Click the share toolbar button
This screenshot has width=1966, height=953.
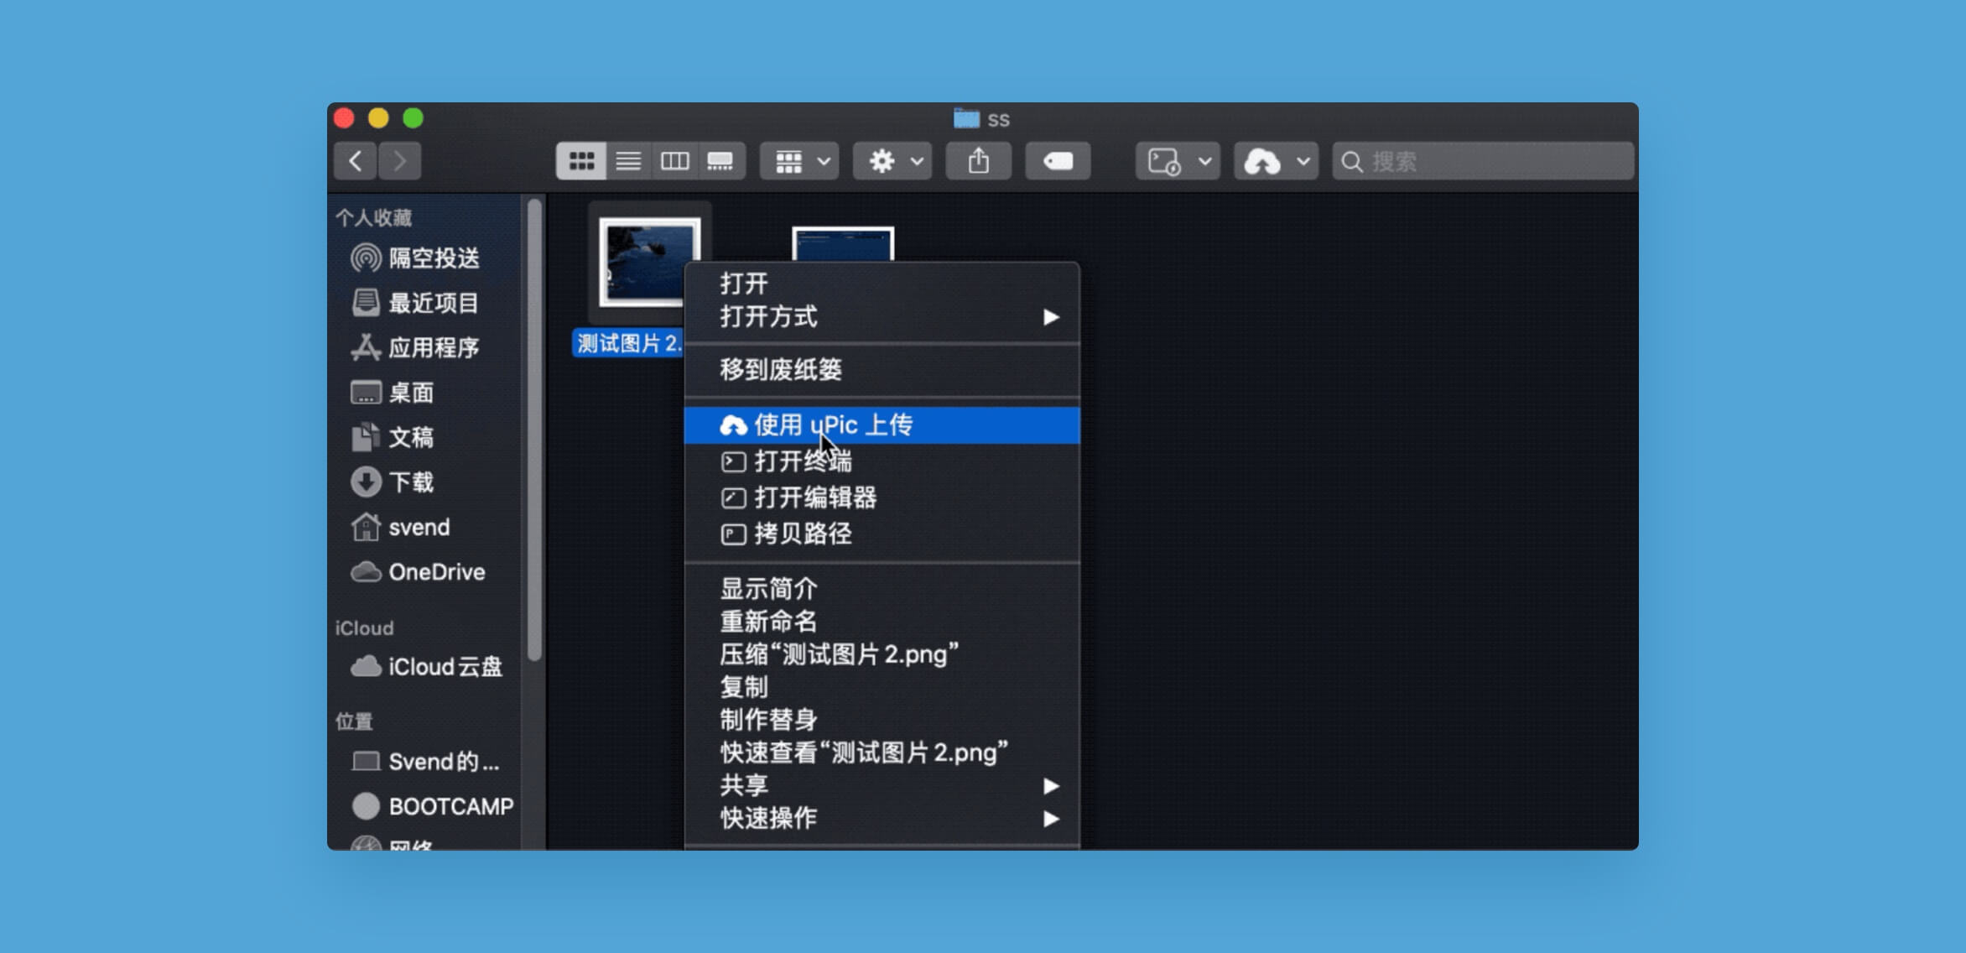[x=978, y=161]
